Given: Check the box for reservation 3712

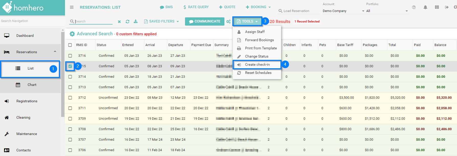Looking at the screenshot, I should [x=70, y=98].
